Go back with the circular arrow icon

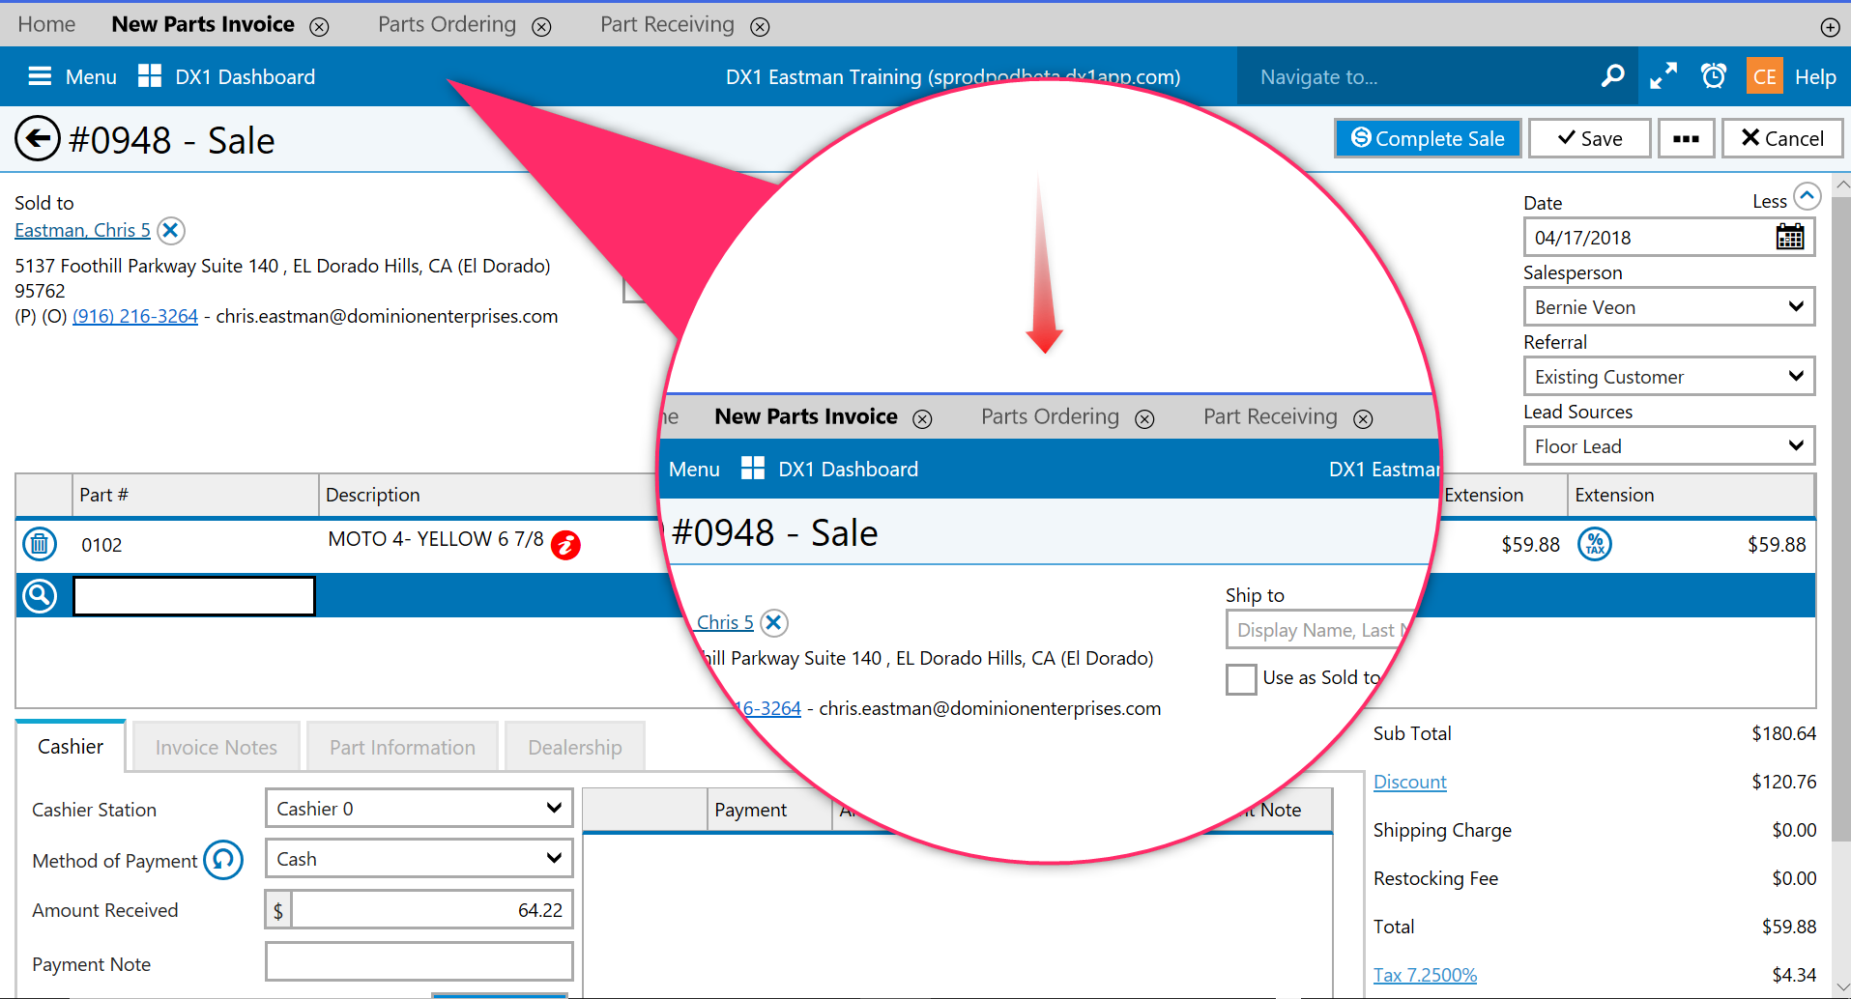[x=38, y=139]
